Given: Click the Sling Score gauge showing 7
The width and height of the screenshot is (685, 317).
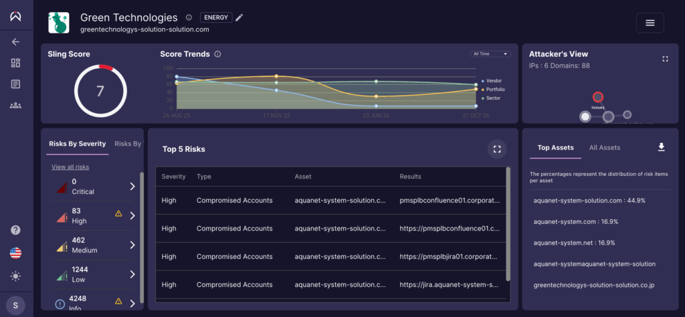Looking at the screenshot, I should pos(100,91).
